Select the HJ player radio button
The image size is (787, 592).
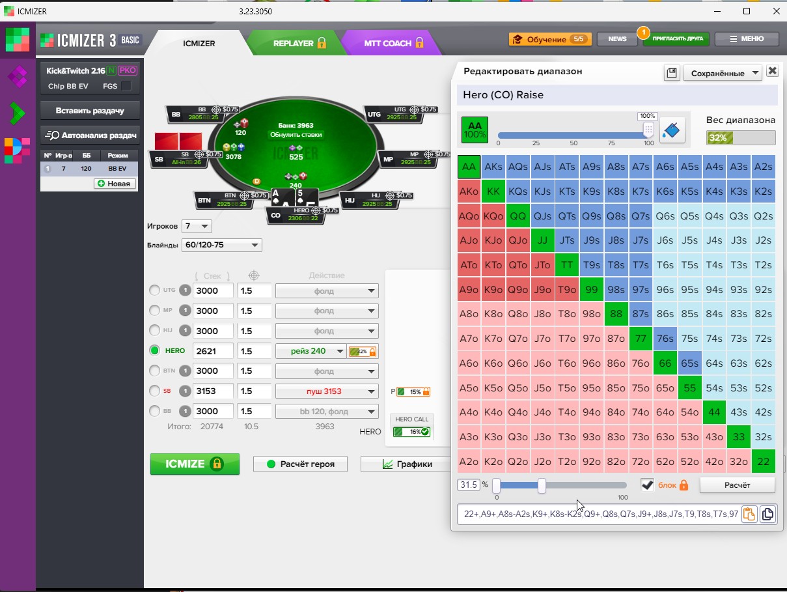(154, 331)
